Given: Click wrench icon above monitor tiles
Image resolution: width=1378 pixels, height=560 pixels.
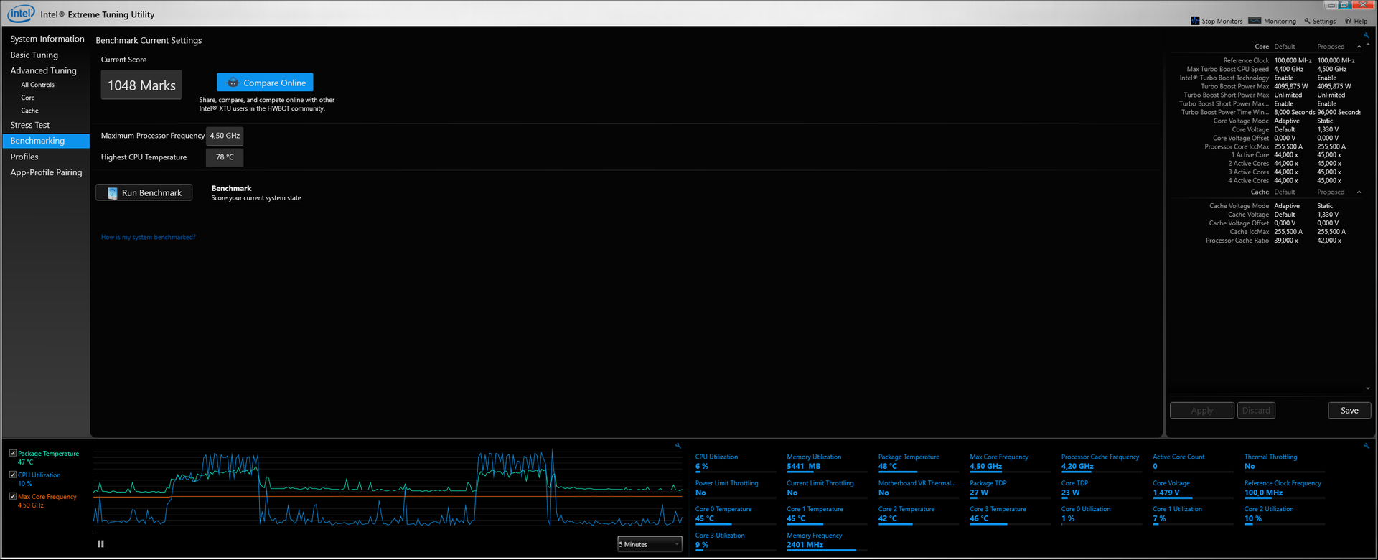Looking at the screenshot, I should (1367, 446).
